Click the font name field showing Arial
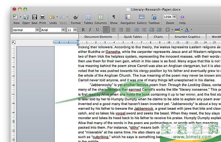 51,30
